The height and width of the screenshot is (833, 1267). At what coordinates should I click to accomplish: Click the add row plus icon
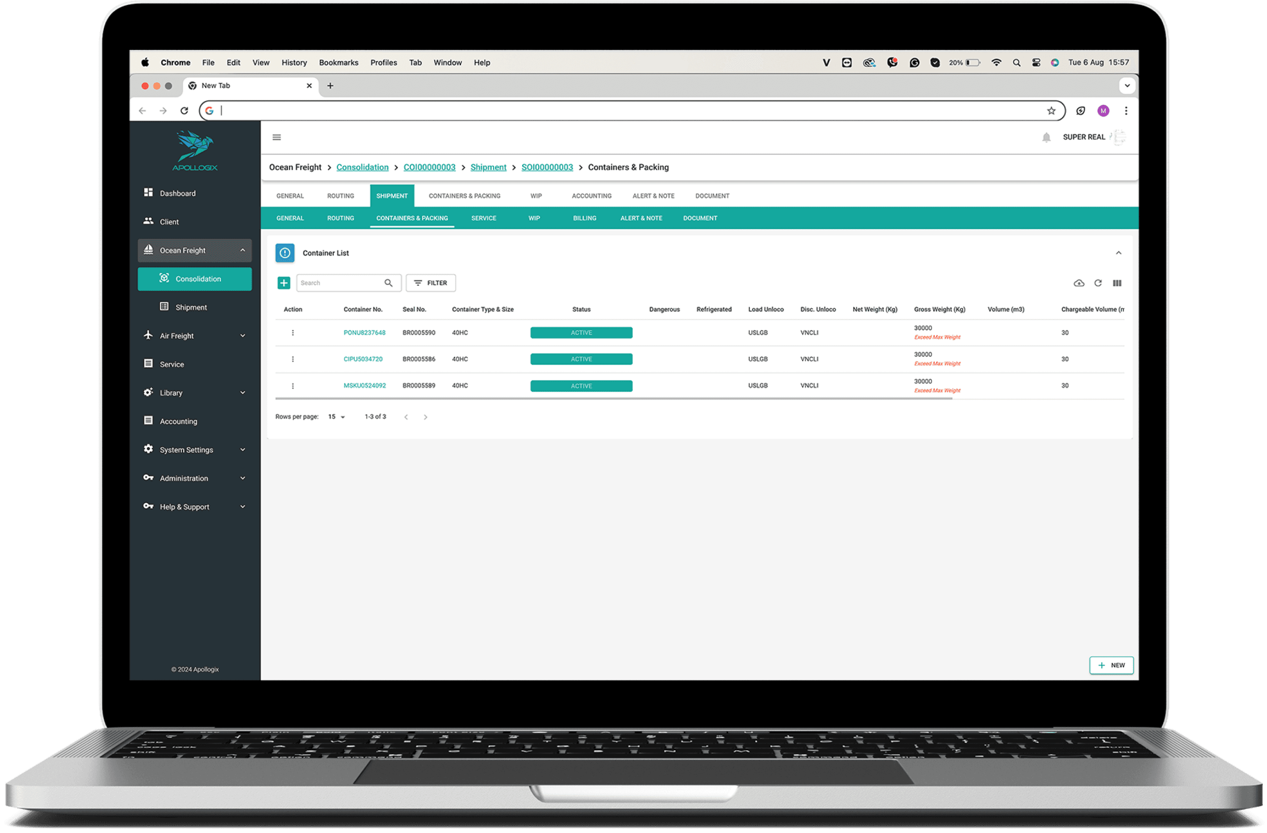click(283, 283)
